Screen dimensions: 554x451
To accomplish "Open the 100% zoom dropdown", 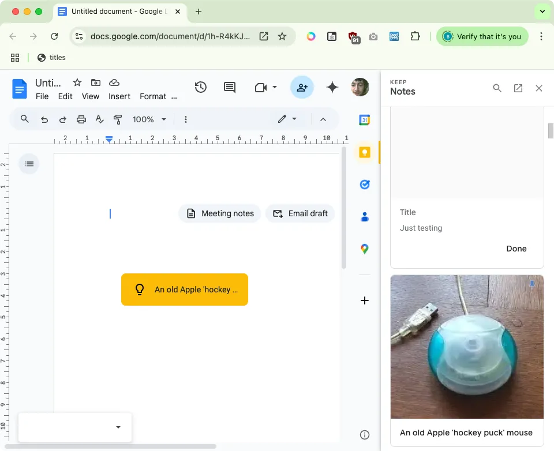I will click(x=149, y=119).
